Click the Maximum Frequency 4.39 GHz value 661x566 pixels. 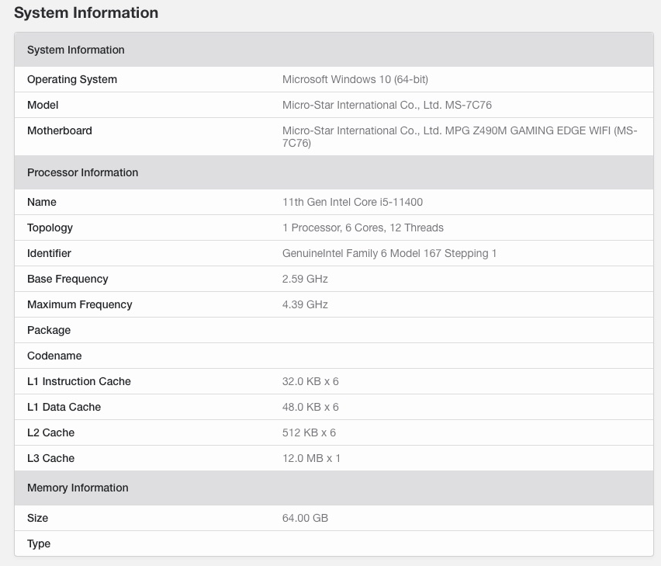305,304
